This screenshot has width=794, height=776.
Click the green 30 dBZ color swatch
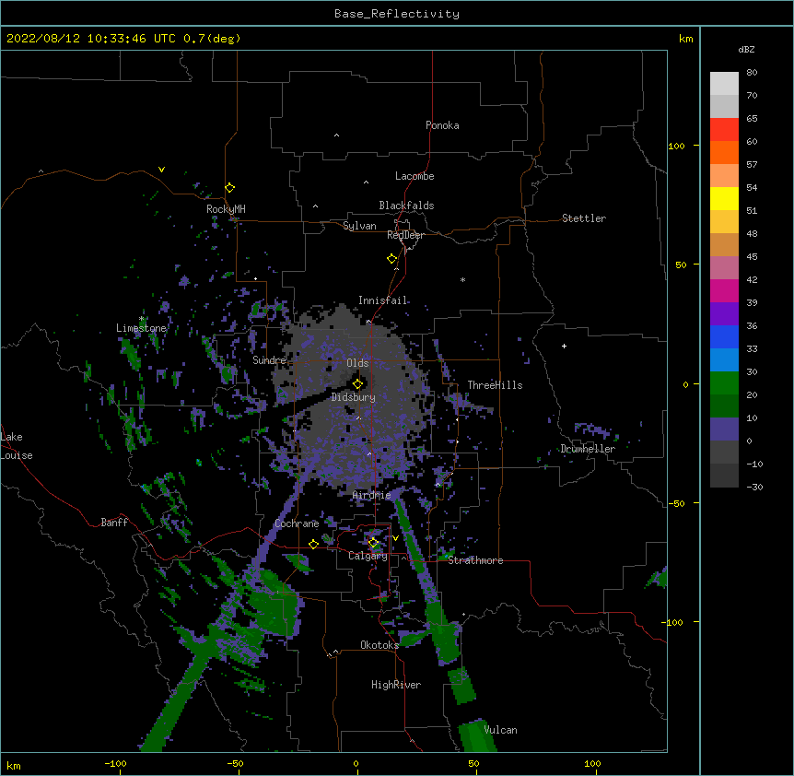(x=724, y=383)
